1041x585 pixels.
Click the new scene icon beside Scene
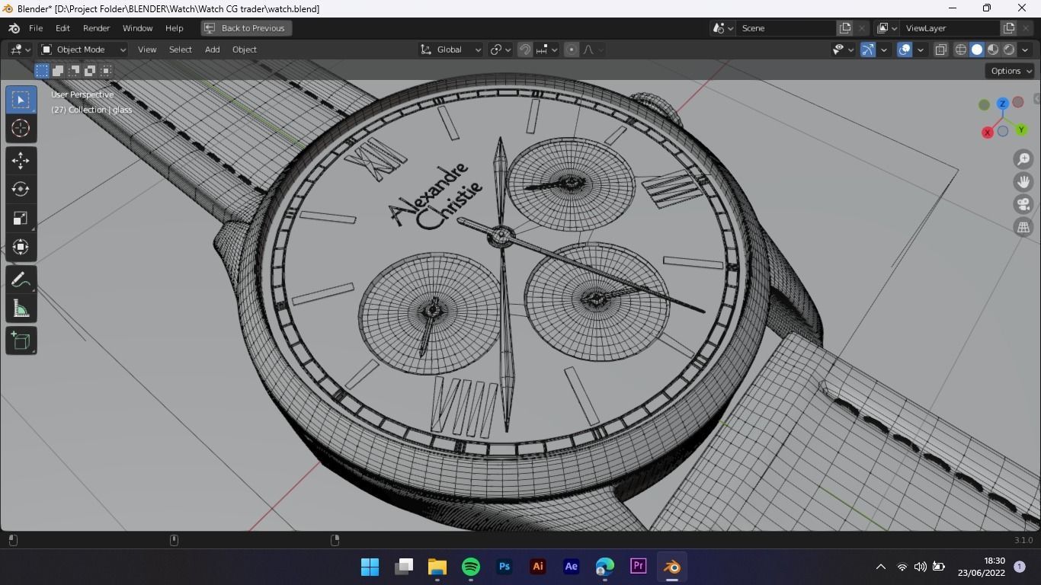(845, 28)
